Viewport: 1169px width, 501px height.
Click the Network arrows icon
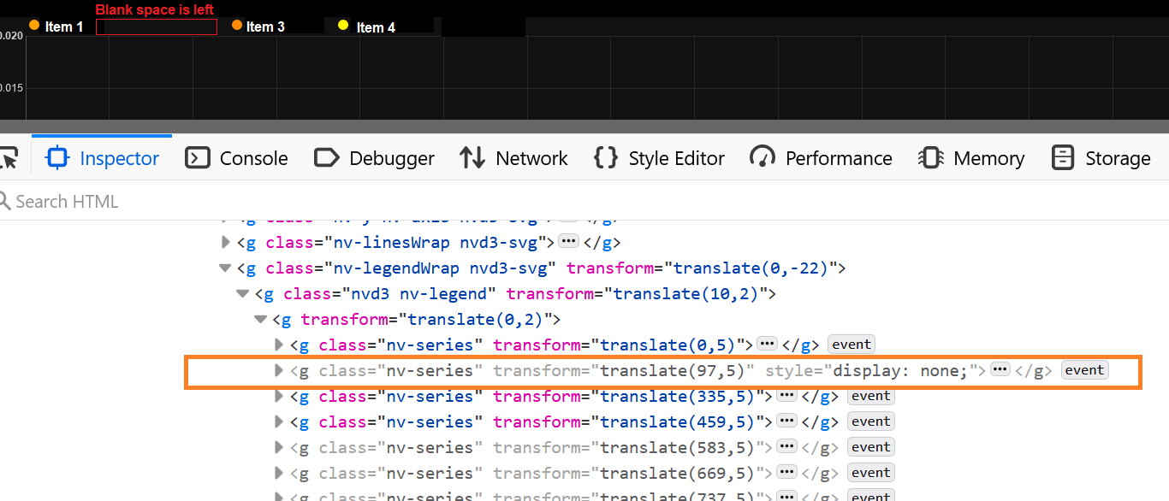pyautogui.click(x=472, y=158)
